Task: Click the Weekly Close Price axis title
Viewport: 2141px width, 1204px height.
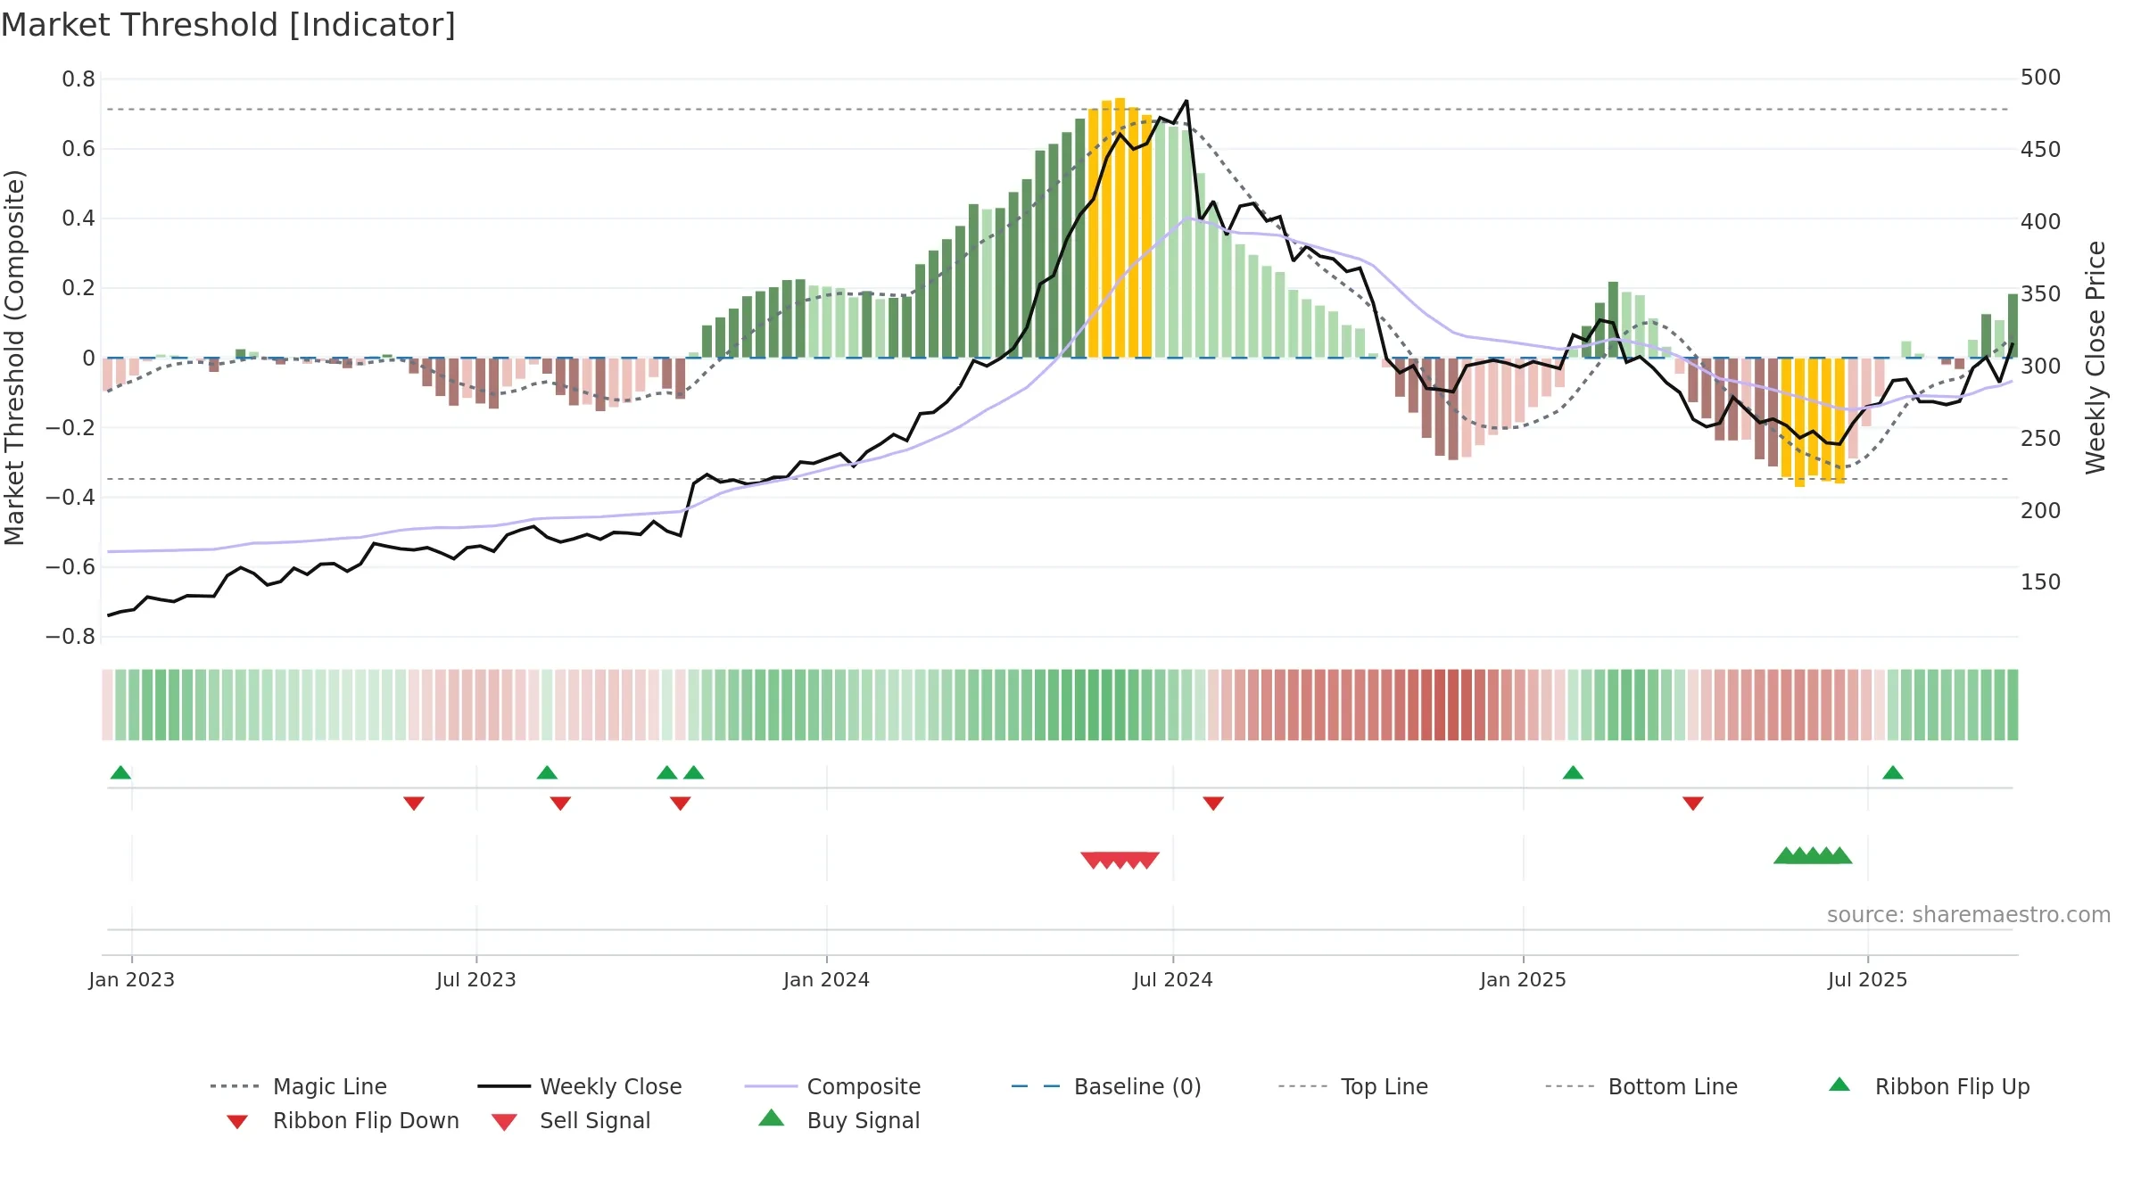Action: (x=2096, y=358)
